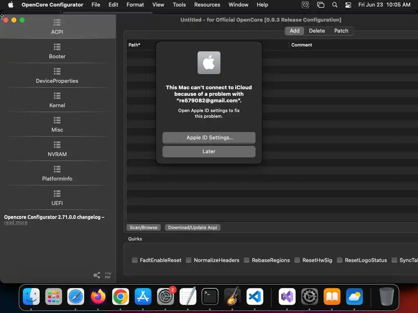Image resolution: width=418 pixels, height=313 pixels.
Task: Open the File menu
Action: point(96,4)
